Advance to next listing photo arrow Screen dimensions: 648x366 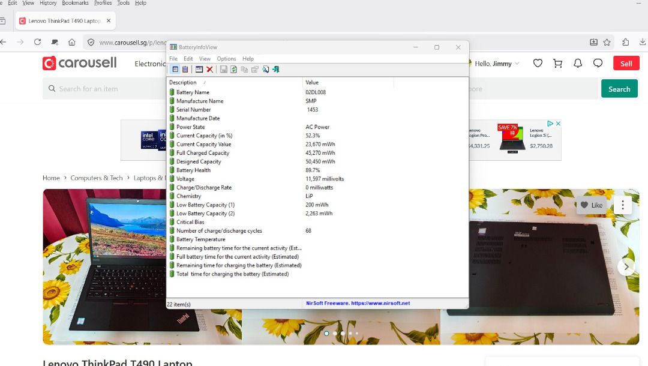626,267
